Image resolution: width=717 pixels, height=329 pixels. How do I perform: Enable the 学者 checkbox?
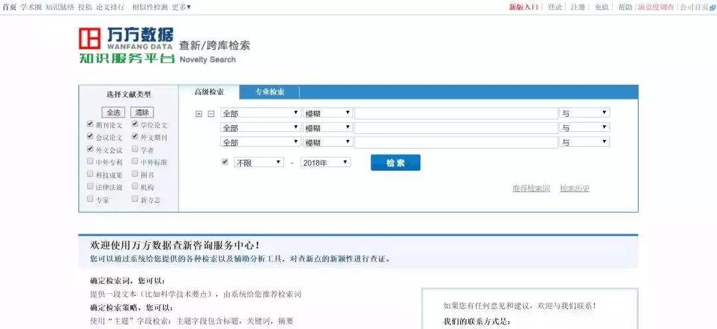(135, 149)
